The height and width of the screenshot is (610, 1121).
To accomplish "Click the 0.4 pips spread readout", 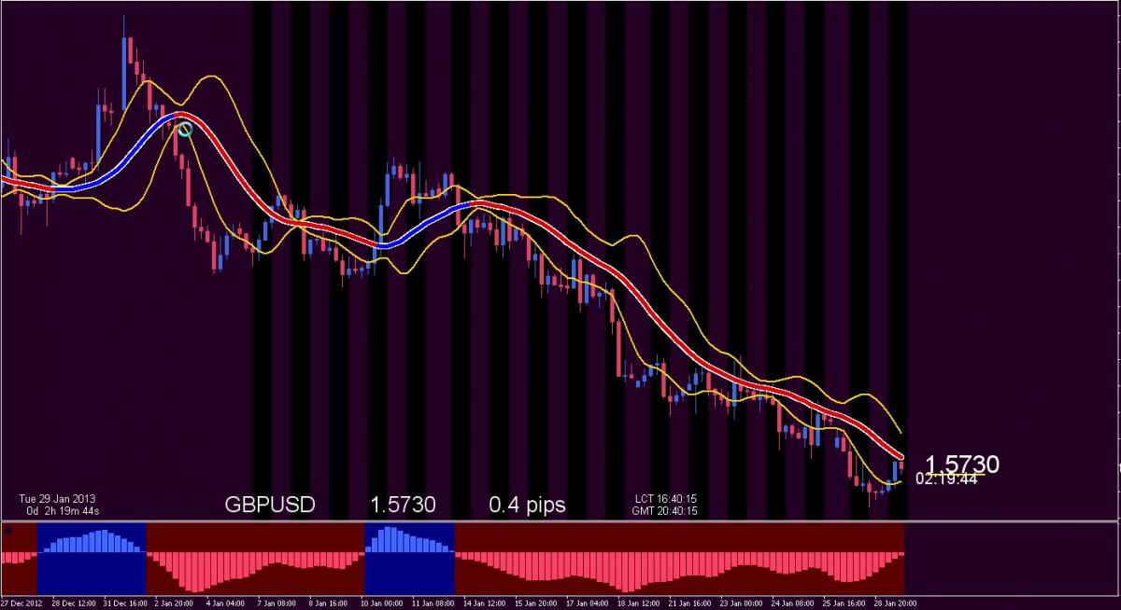I will [x=527, y=506].
